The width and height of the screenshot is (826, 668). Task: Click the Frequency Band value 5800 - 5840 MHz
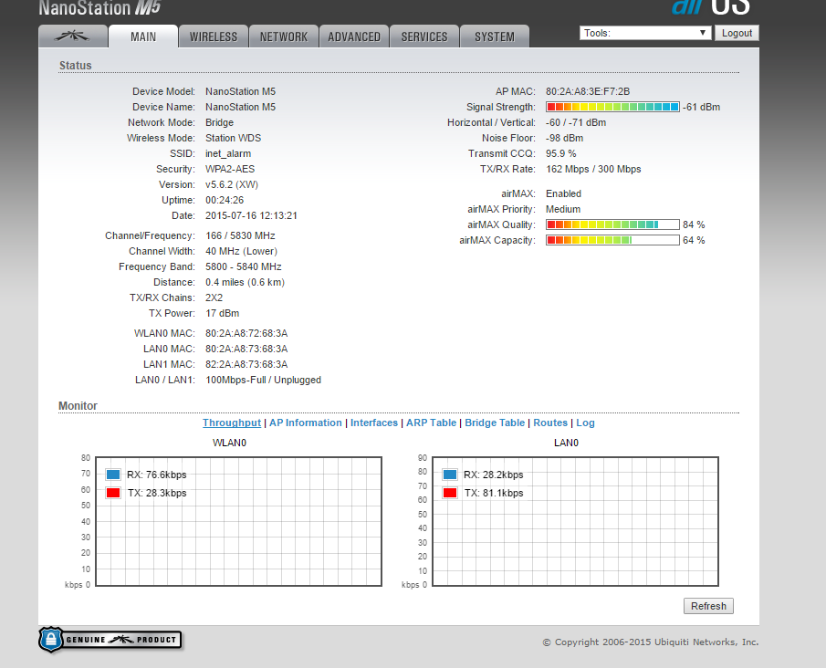point(244,266)
